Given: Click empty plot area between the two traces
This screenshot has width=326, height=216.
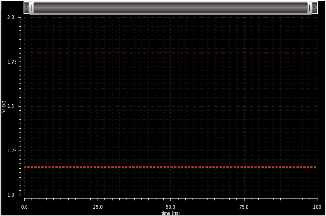Looking at the screenshot, I should [170, 110].
